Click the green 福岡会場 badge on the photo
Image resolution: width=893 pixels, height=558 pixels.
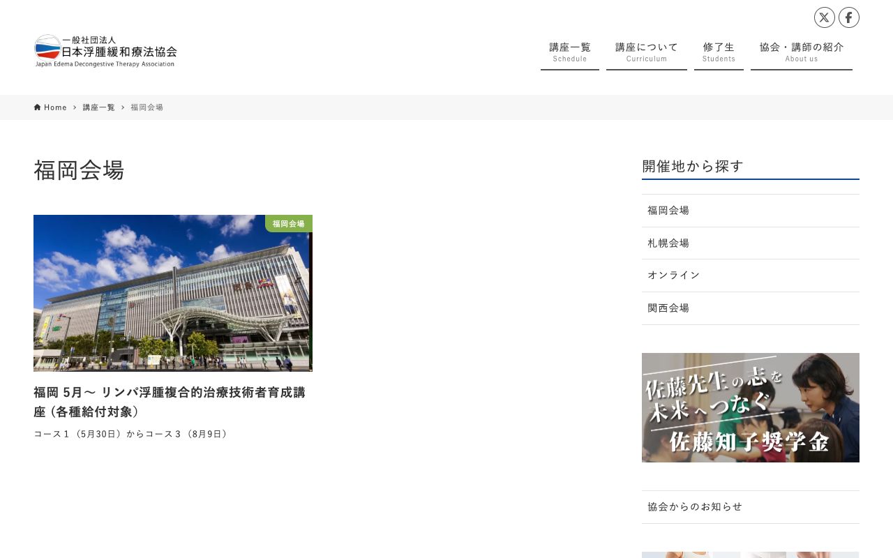287,224
